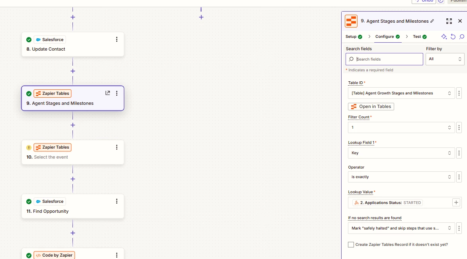Viewport: 467px width, 259px height.
Task: Click the comment icon in panel header
Action: point(462,37)
